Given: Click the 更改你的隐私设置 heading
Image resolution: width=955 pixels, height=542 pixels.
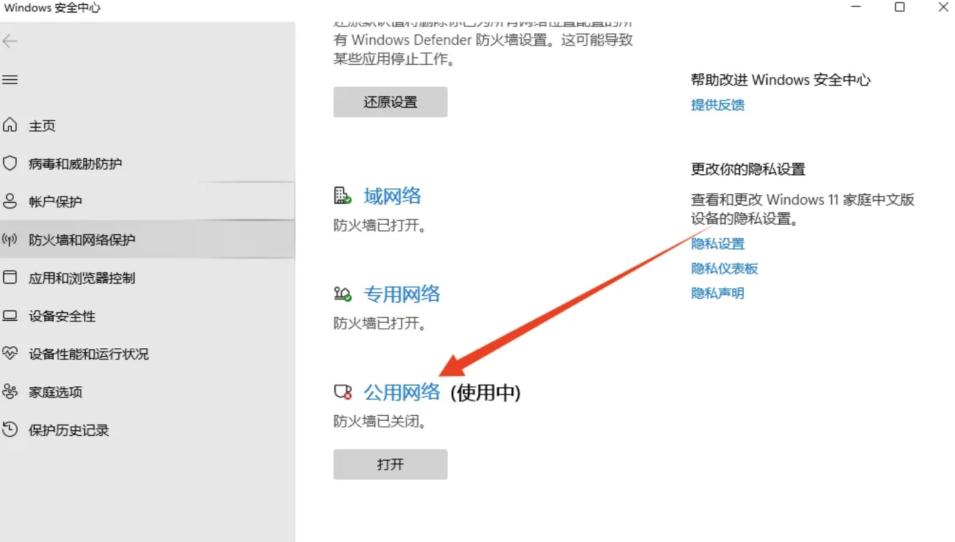Looking at the screenshot, I should (x=748, y=170).
